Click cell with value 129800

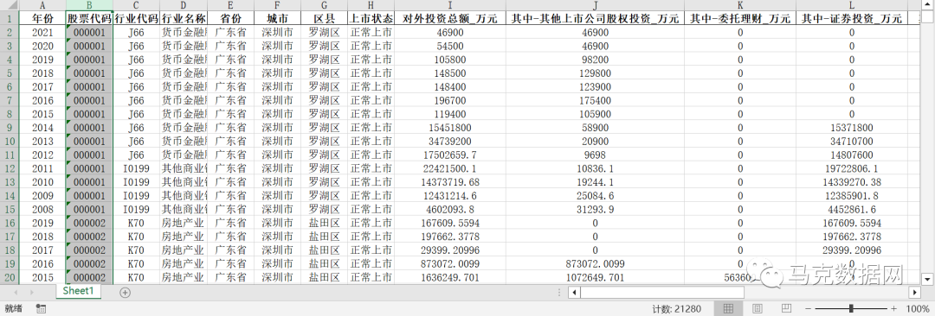click(595, 73)
